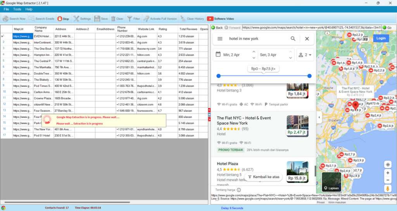
Task: Click the Street View pegman icon
Action: (x=388, y=189)
